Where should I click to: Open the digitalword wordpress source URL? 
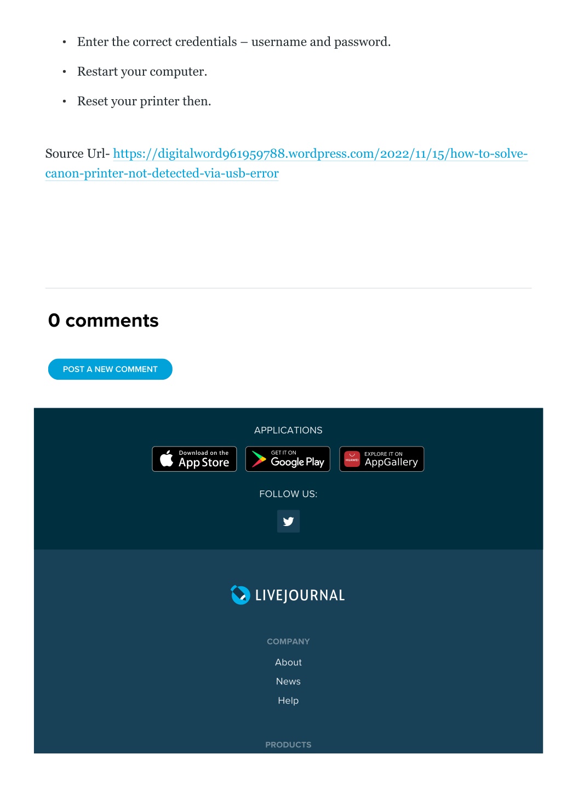point(320,154)
